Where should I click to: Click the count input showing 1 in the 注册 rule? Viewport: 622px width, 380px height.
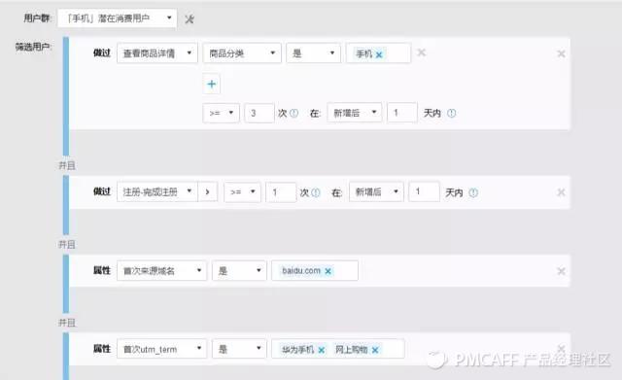click(281, 192)
